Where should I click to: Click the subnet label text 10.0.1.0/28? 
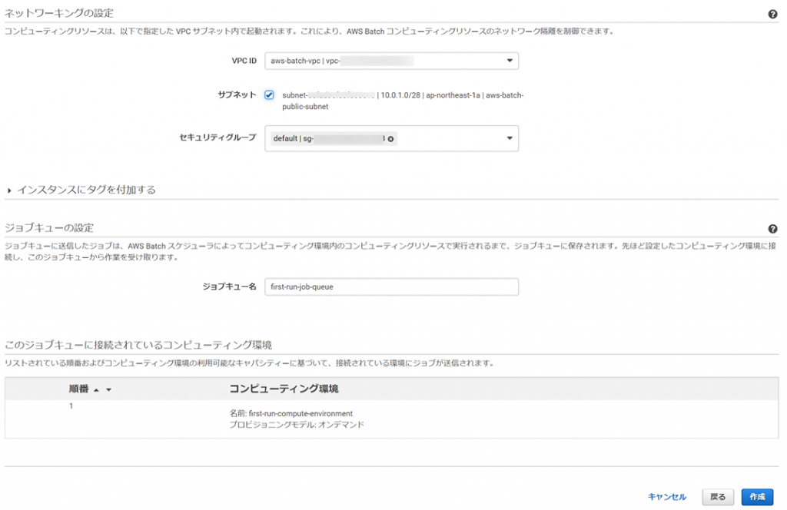coord(401,95)
